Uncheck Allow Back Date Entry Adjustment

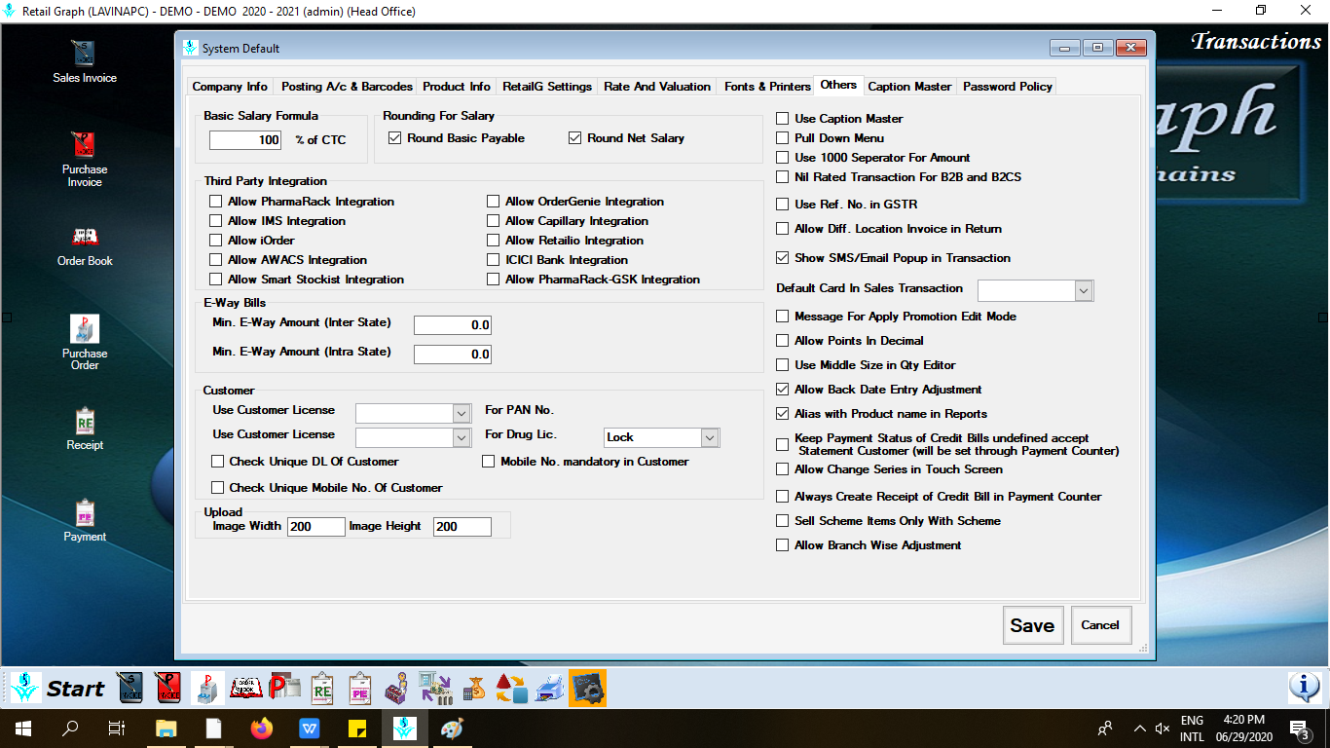tap(782, 390)
